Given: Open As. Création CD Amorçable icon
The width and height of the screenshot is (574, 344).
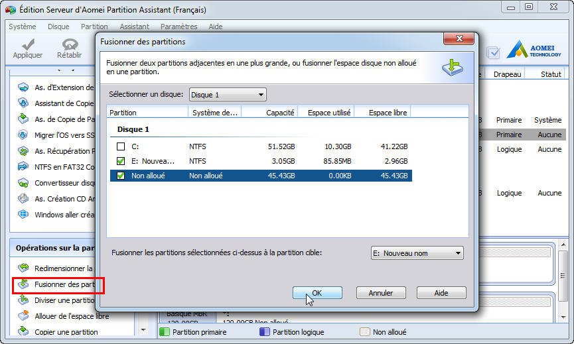Looking at the screenshot, I should [x=23, y=198].
